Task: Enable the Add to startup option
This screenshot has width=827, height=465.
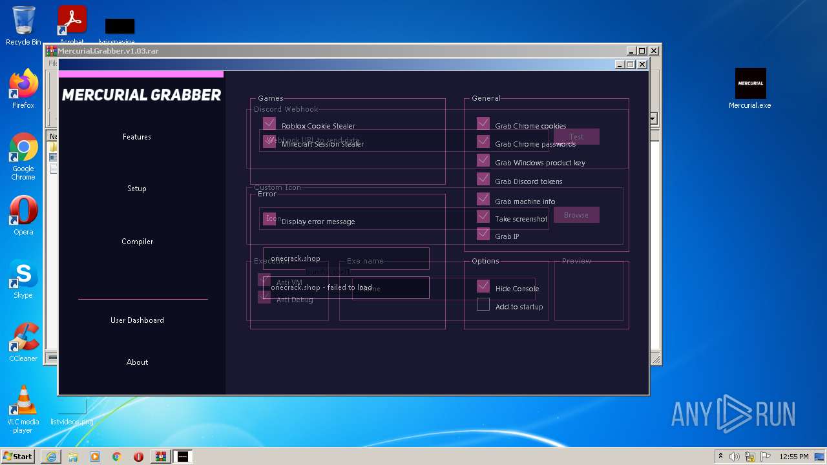Action: tap(483, 304)
